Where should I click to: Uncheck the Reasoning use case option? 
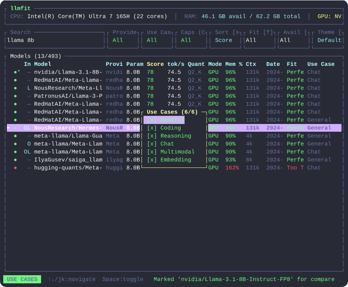[152, 136]
